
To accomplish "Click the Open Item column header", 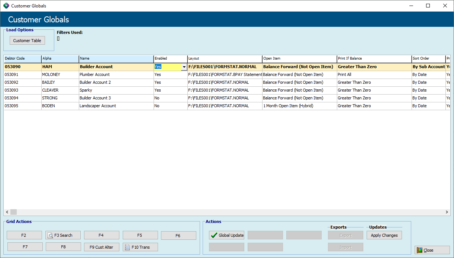I will (300, 59).
